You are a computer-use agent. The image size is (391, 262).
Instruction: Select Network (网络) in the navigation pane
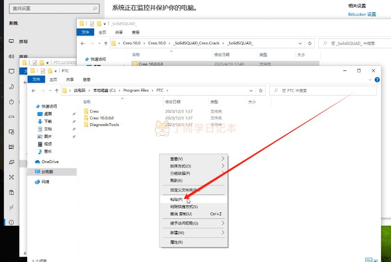pos(45,182)
